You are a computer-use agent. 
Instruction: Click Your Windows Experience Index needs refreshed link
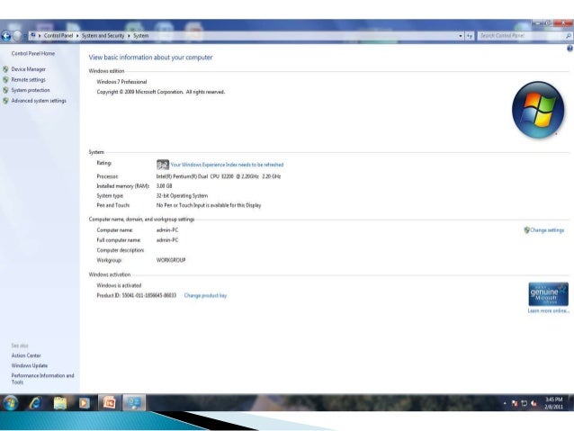(x=227, y=165)
